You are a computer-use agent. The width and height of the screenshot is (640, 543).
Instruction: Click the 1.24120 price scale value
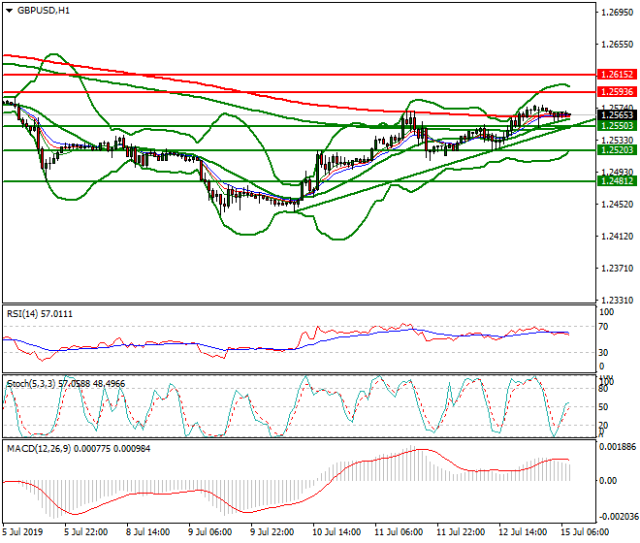618,236
